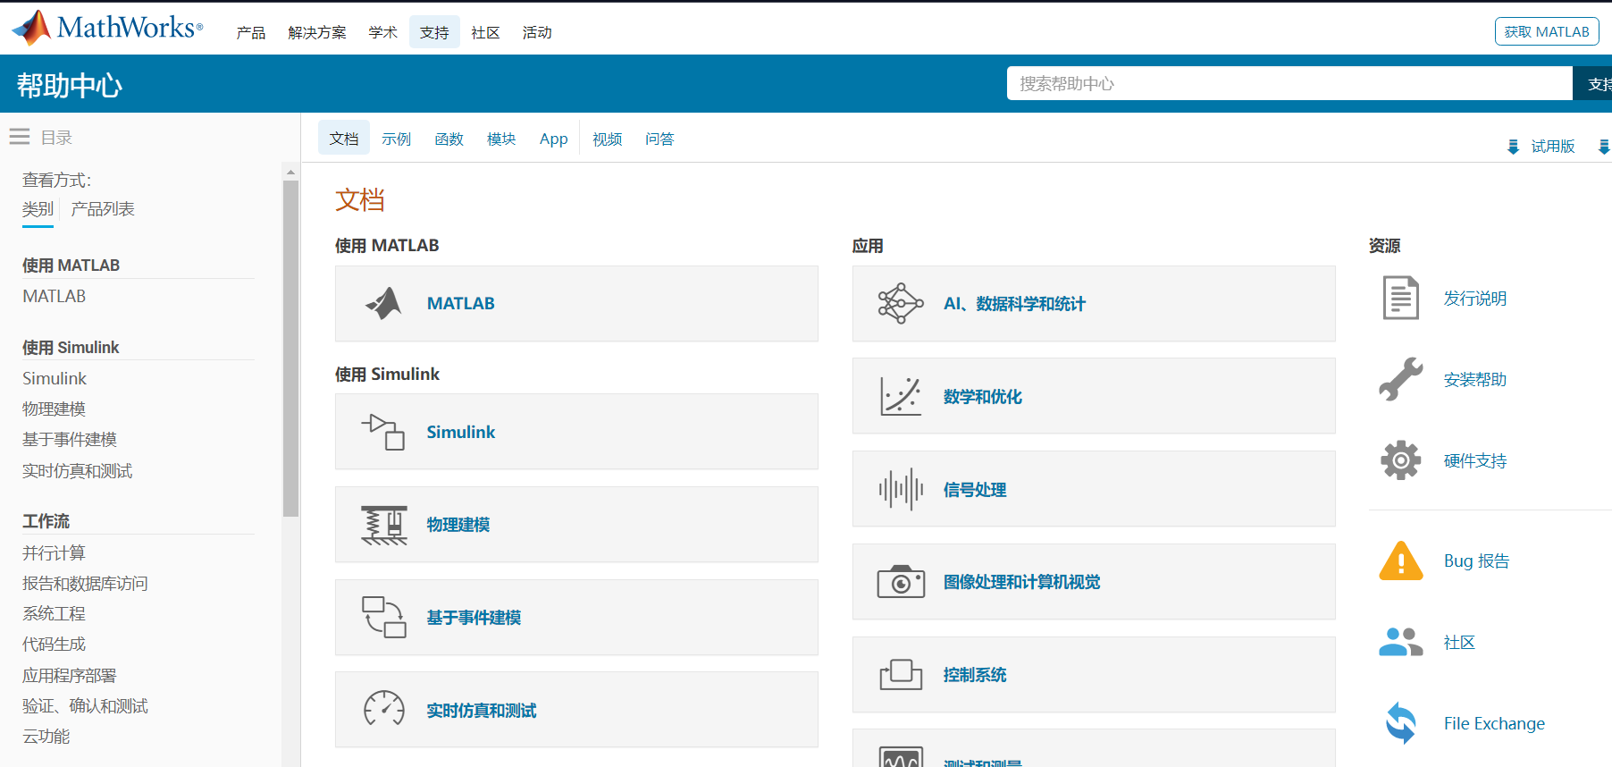This screenshot has height=767, width=1612.
Task: Open 报告和数据库访问 in sidebar
Action: click(x=85, y=583)
